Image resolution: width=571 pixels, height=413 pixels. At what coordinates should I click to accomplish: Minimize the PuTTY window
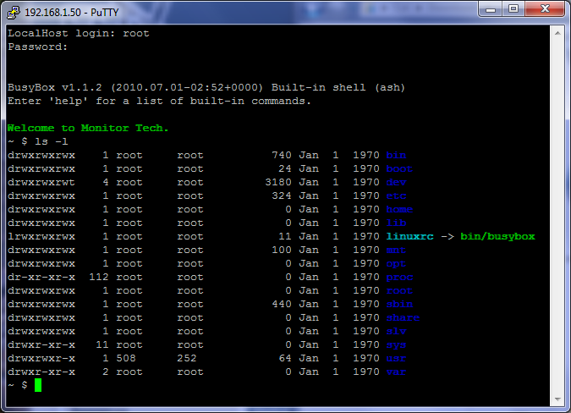[x=490, y=8]
